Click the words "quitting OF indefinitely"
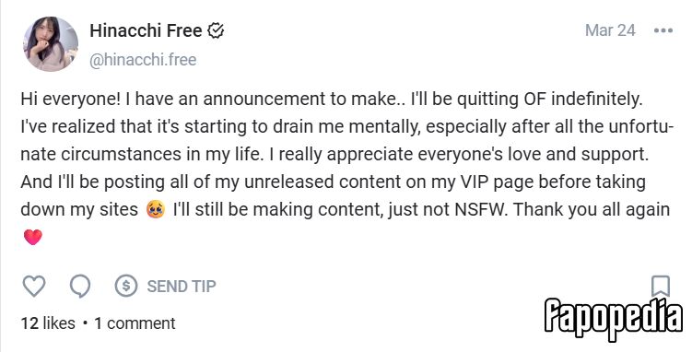 click(x=549, y=100)
